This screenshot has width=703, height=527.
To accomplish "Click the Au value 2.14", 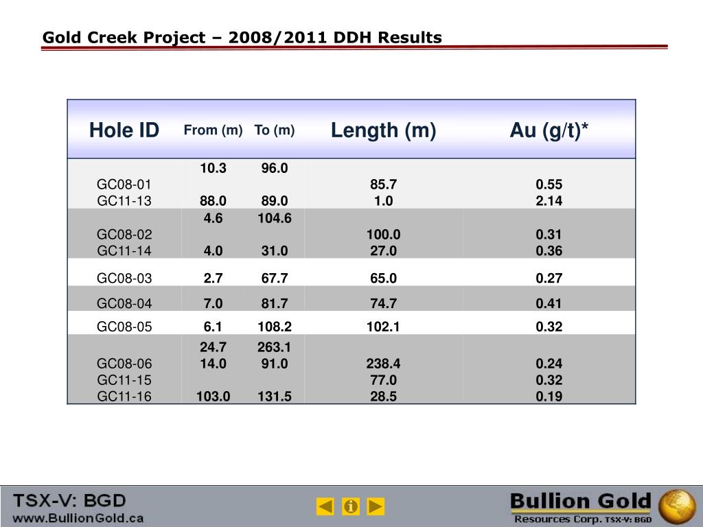I will coord(549,201).
